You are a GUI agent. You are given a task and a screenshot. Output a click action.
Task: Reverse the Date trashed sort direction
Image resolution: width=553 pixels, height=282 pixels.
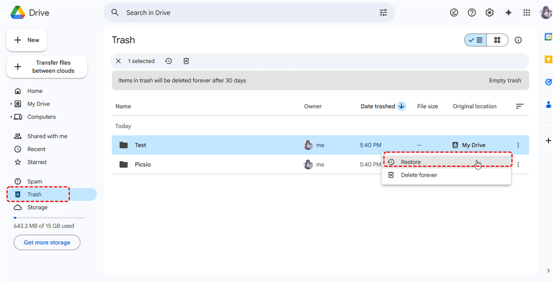click(401, 106)
